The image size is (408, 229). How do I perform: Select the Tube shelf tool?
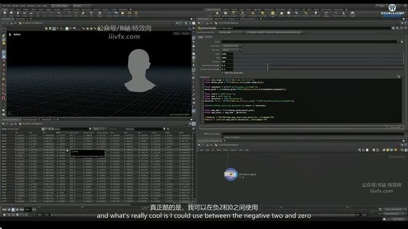(18, 13)
